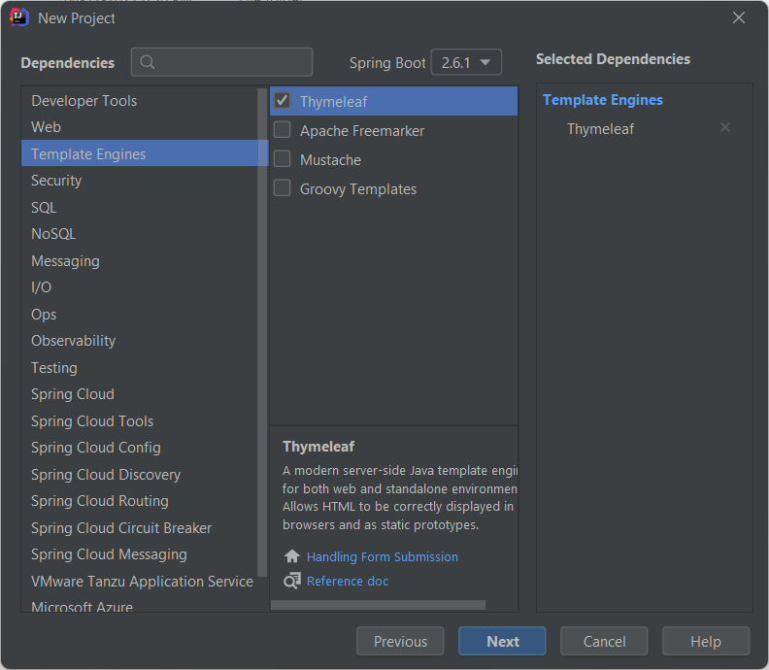Click the Reference doc icon
Image resolution: width=769 pixels, height=670 pixels.
point(291,581)
